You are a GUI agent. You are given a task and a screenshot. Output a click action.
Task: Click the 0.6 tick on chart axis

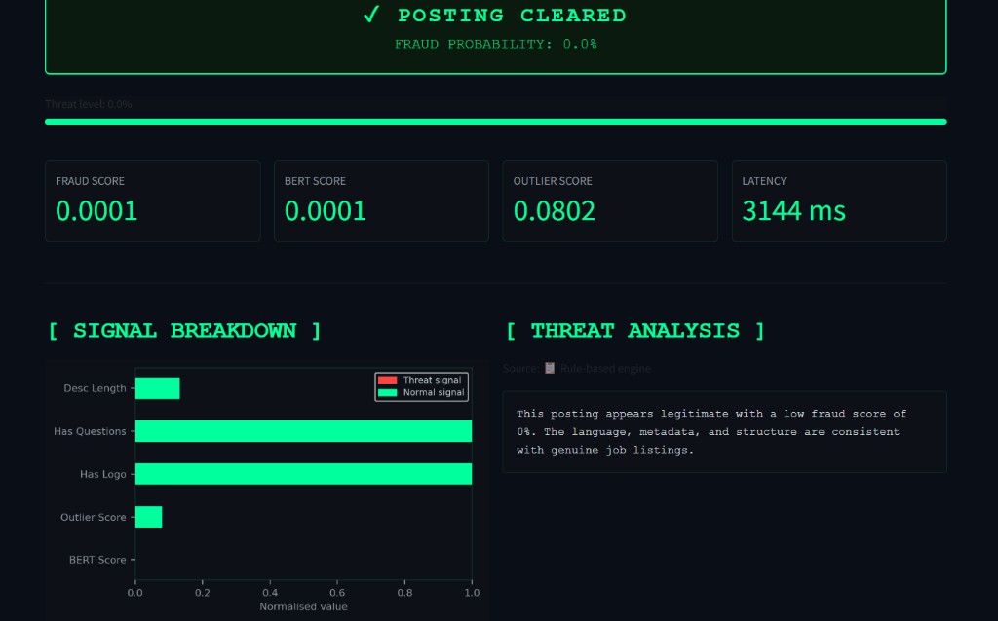(337, 593)
